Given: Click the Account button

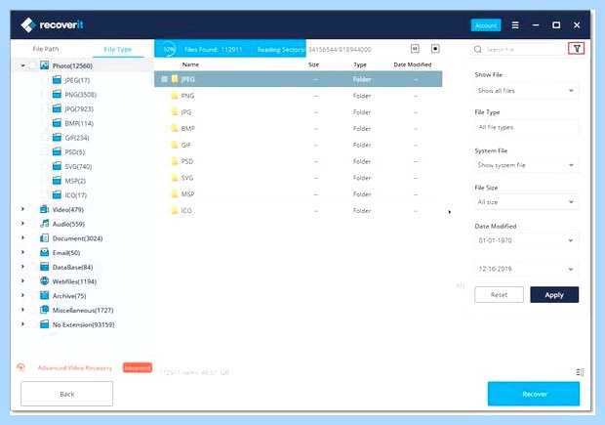Looking at the screenshot, I should (x=486, y=25).
